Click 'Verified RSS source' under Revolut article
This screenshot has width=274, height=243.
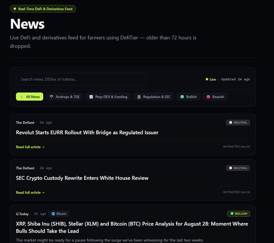(x=236, y=146)
